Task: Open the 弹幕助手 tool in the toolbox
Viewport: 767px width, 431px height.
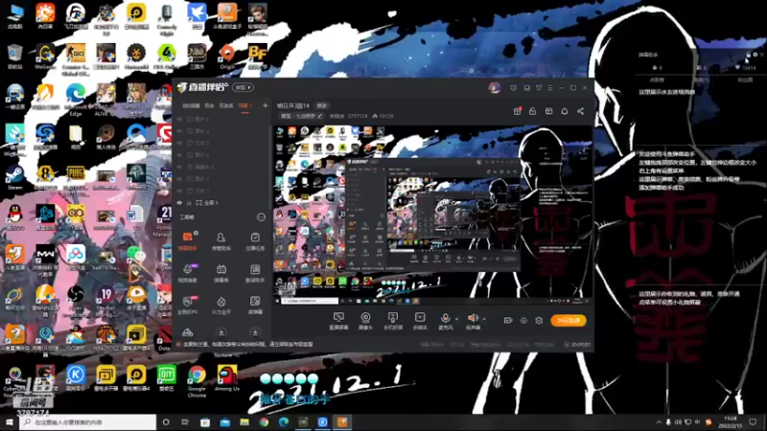Action: (187, 240)
